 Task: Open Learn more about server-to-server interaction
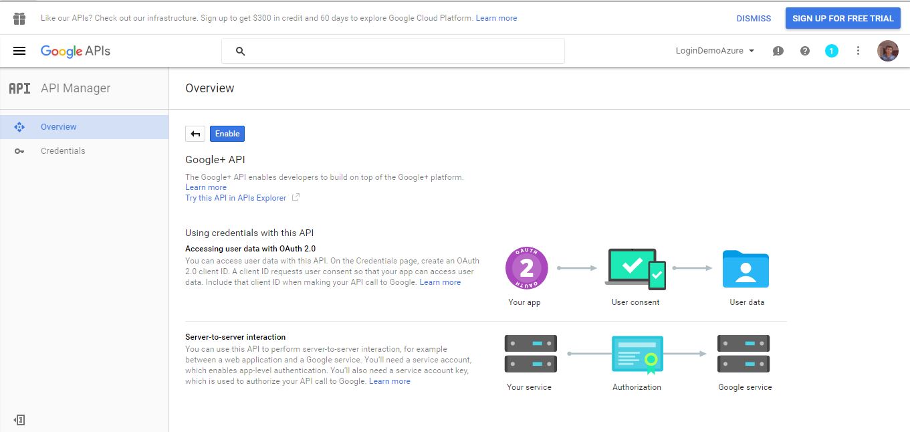tap(390, 381)
